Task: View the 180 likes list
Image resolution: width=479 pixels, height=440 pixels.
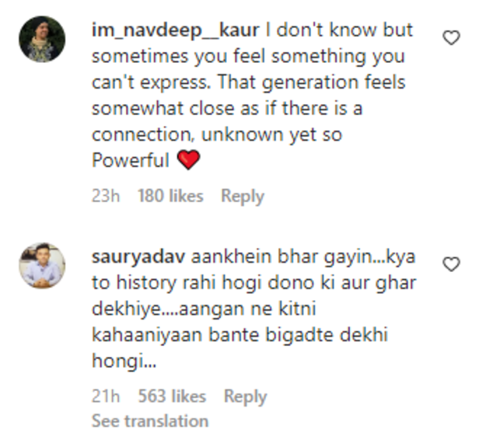Action: coord(170,197)
